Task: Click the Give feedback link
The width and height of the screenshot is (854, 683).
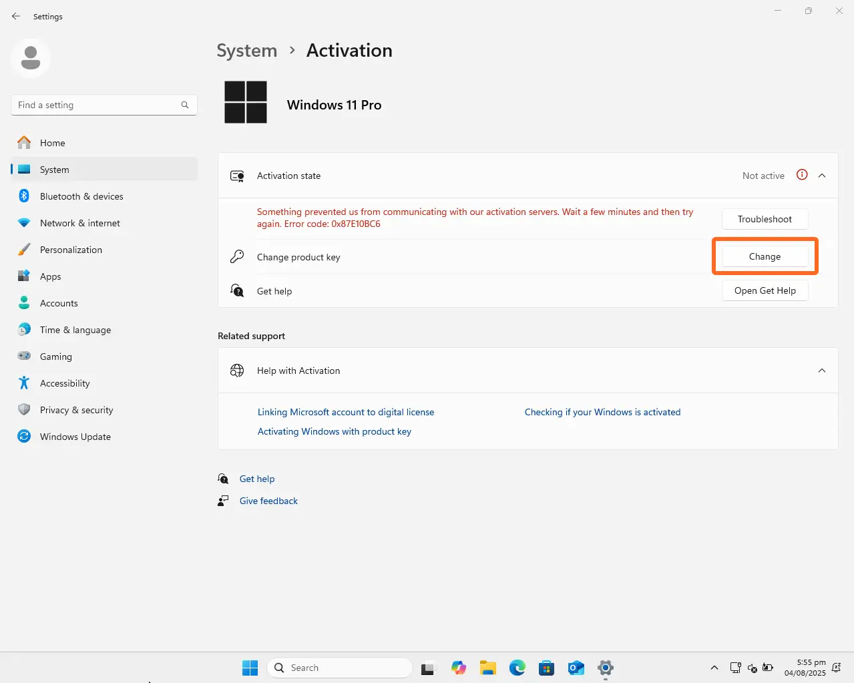Action: [x=268, y=501]
